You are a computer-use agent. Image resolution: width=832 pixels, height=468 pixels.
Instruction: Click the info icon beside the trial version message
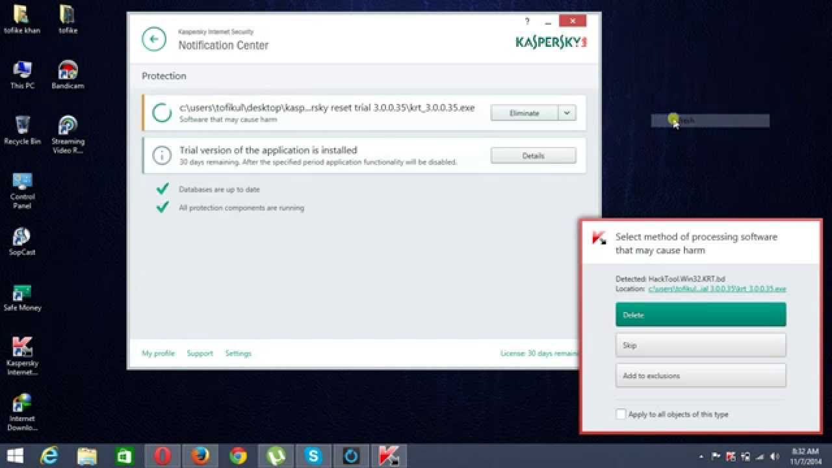[x=161, y=155]
